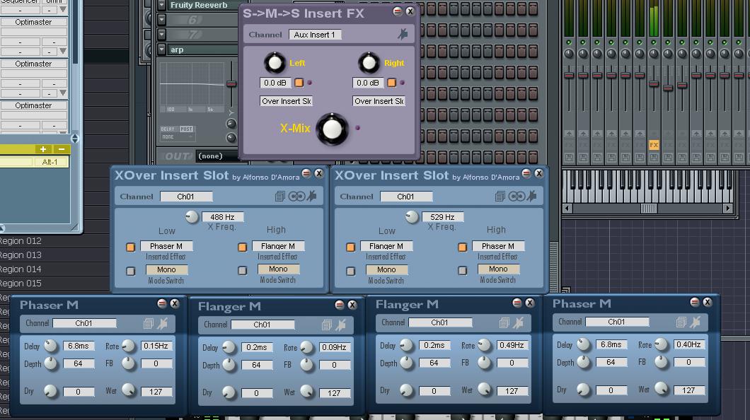
Task: Open the arp slot dropdown arrow
Action: pyautogui.click(x=161, y=49)
